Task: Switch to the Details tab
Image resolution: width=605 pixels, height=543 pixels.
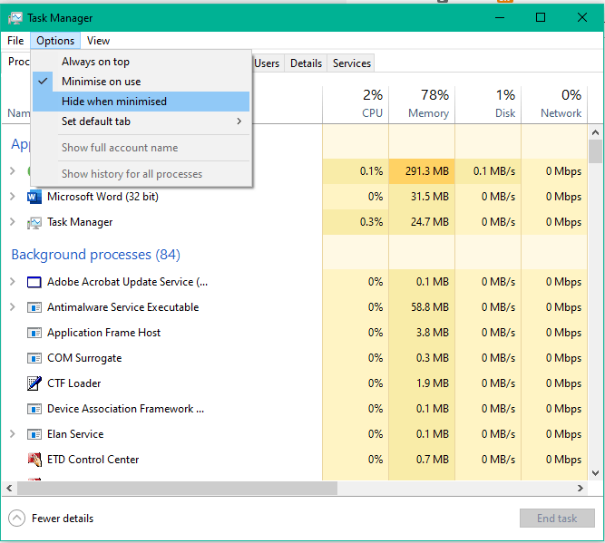Action: (x=306, y=63)
